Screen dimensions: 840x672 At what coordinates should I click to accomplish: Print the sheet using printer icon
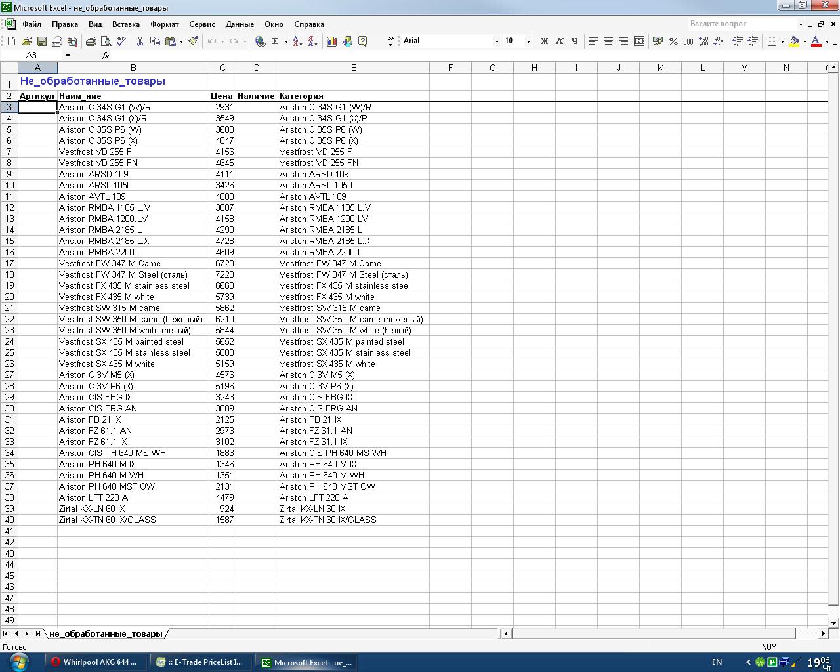[x=91, y=41]
